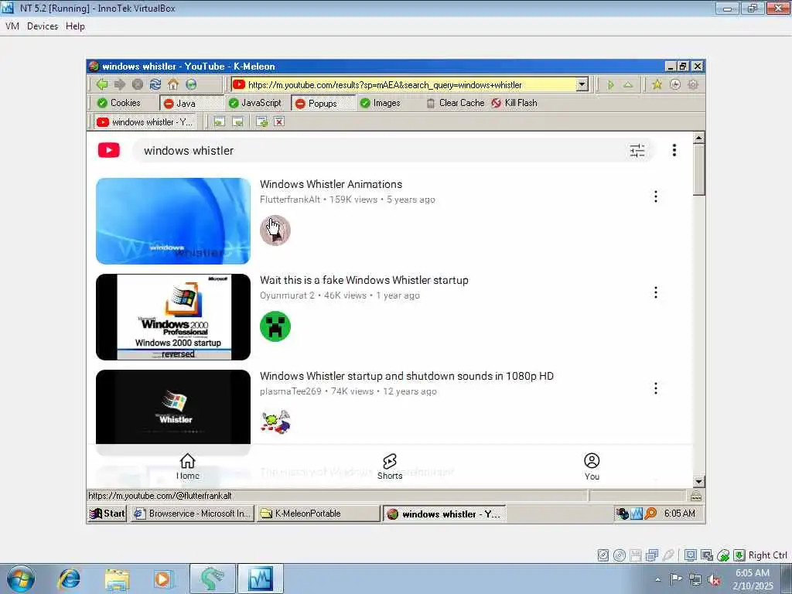Viewport: 792px width, 594px height.
Task: Switch to next tab icon
Action: tap(237, 121)
